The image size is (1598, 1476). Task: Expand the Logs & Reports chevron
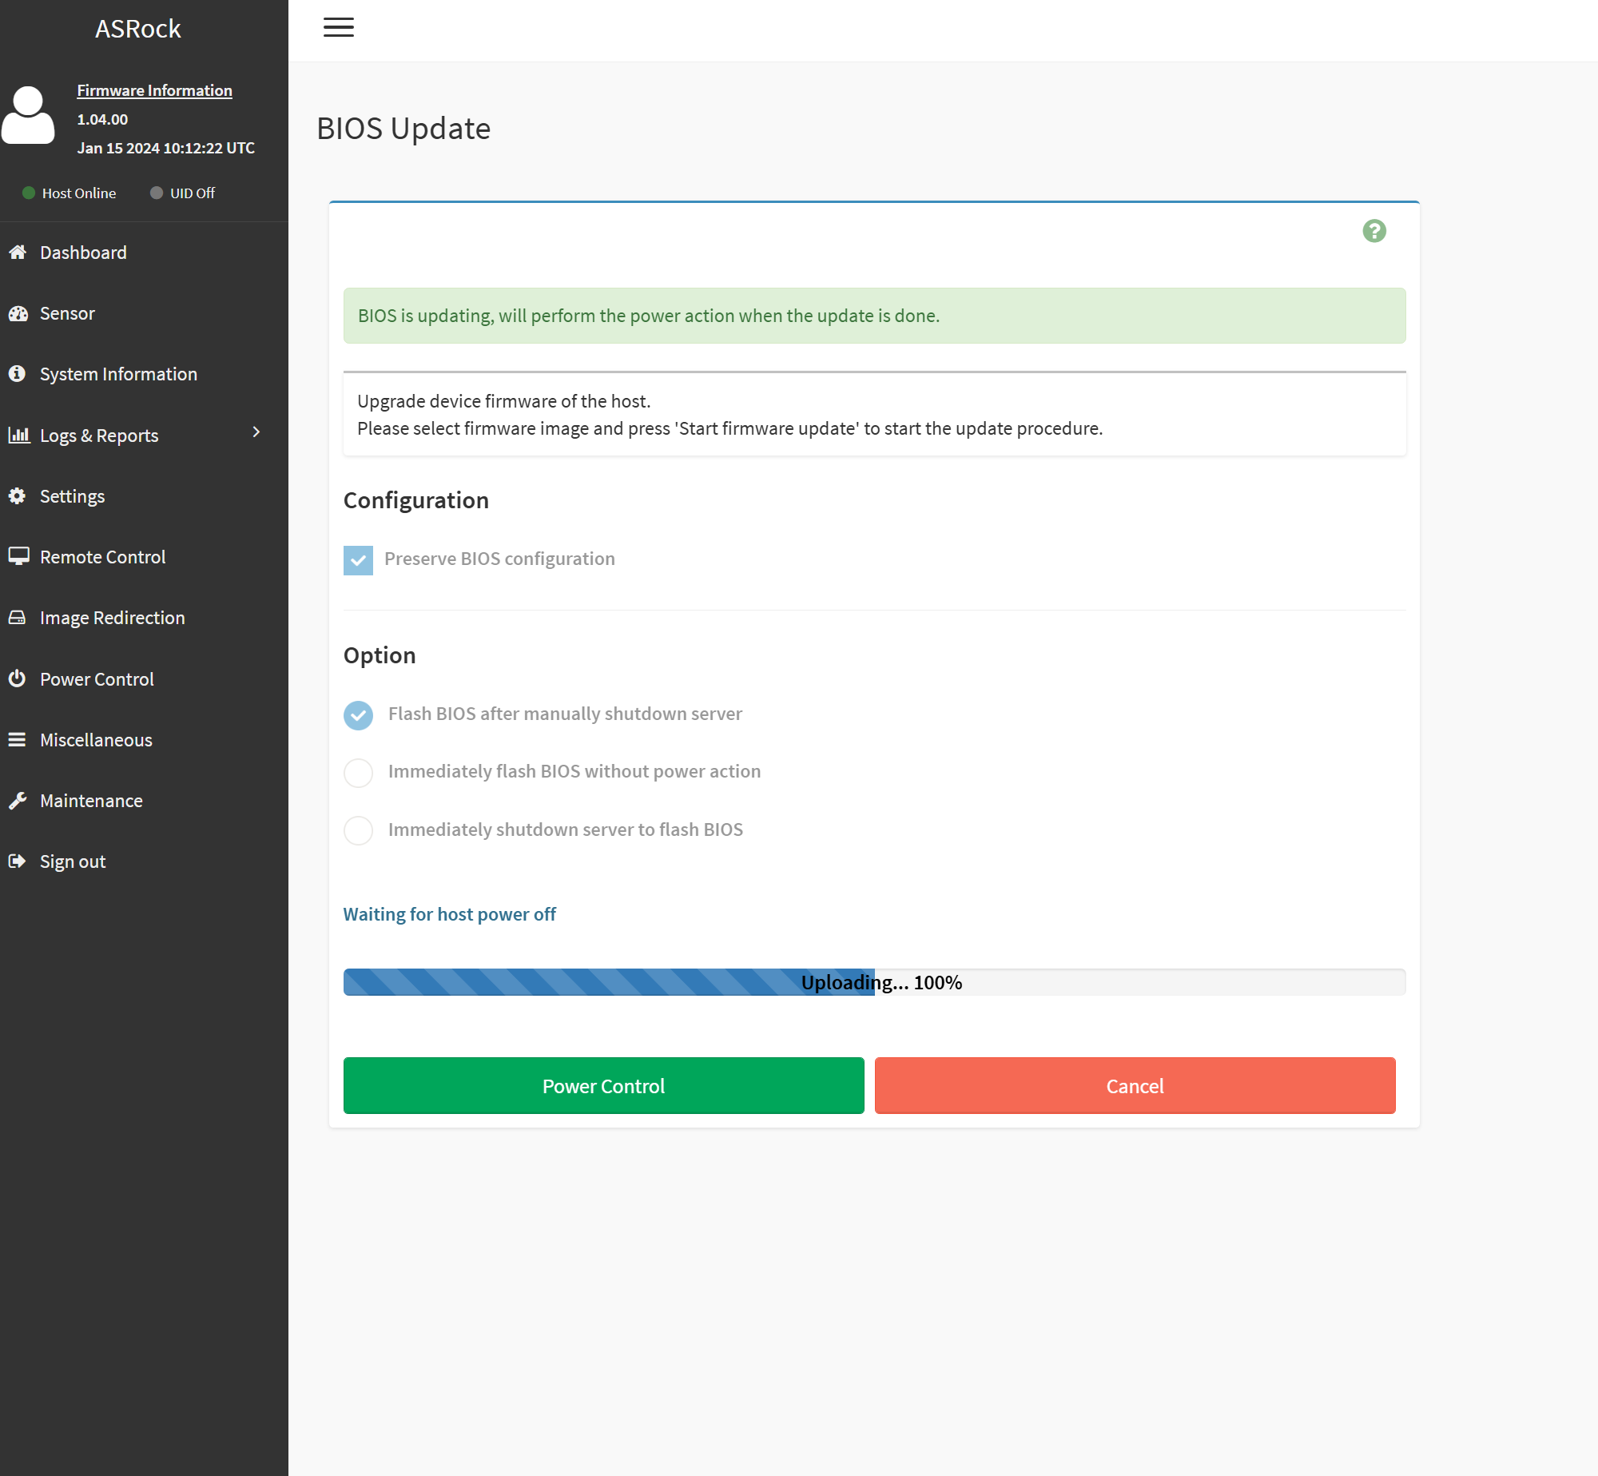point(256,432)
